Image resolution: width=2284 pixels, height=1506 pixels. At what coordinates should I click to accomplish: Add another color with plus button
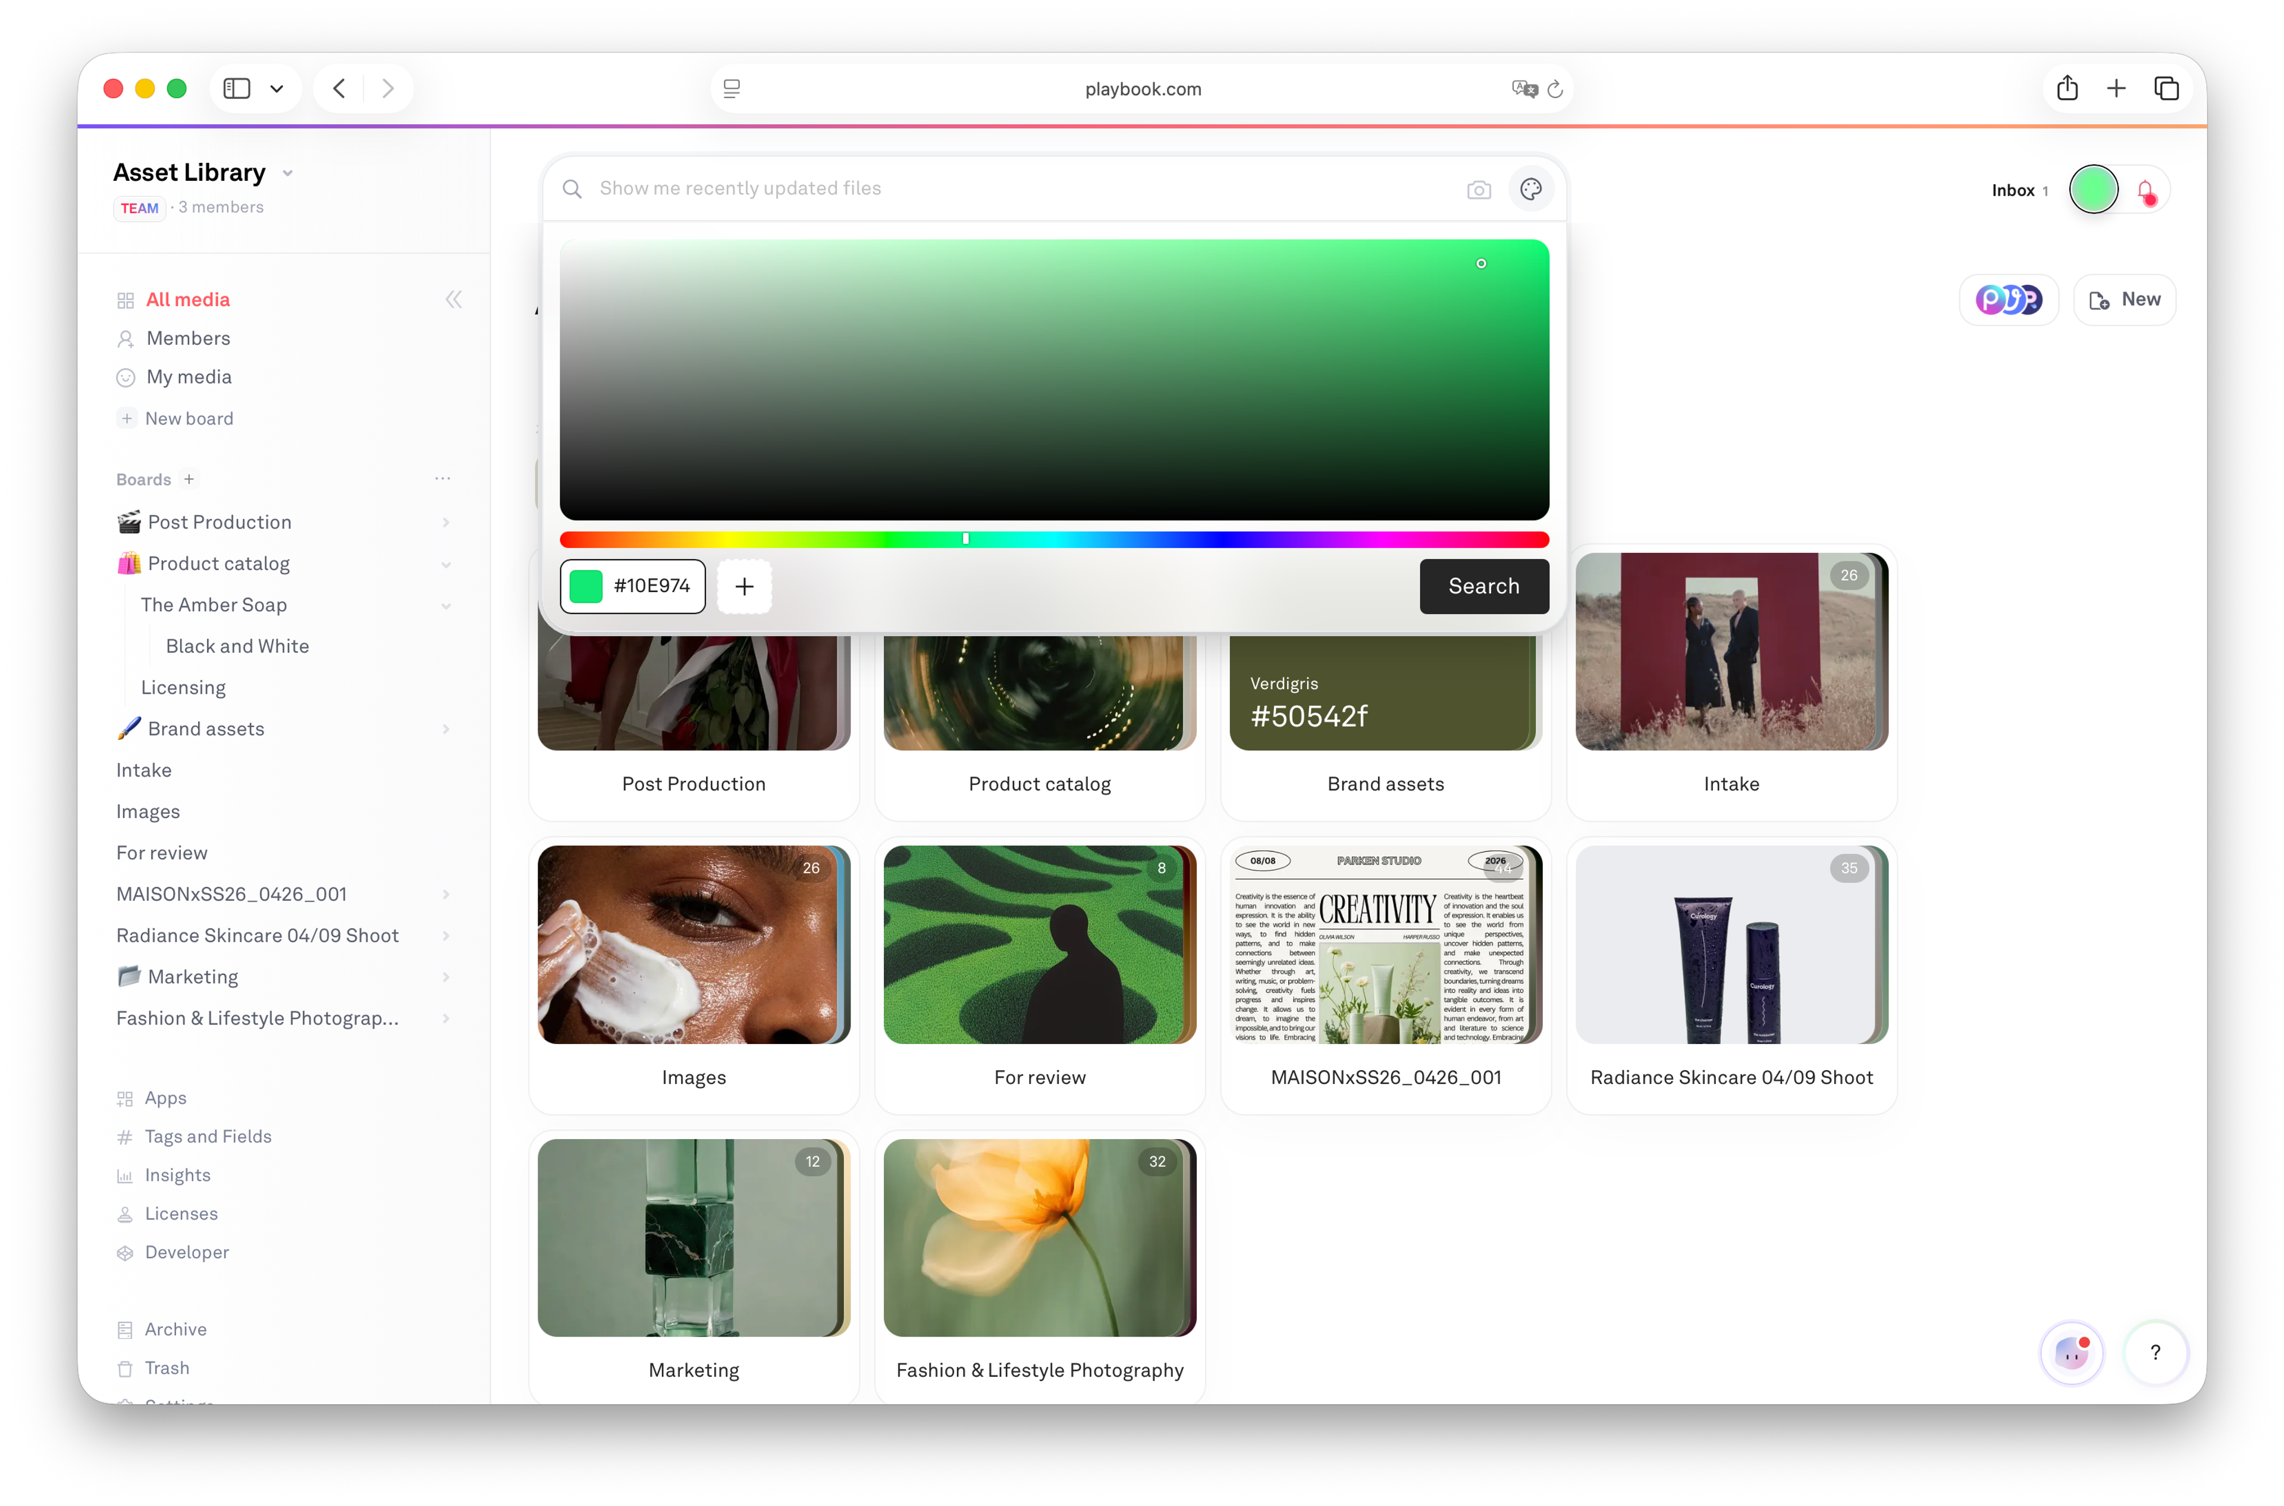click(x=743, y=586)
